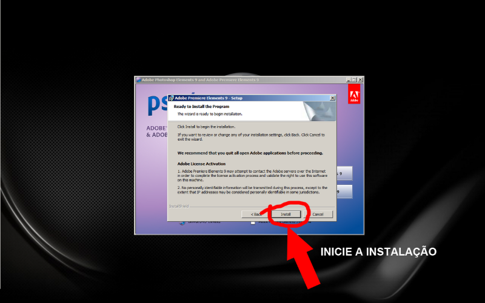This screenshot has height=303, width=485.
Task: Click the launcher window title bar icon
Action: pos(139,80)
